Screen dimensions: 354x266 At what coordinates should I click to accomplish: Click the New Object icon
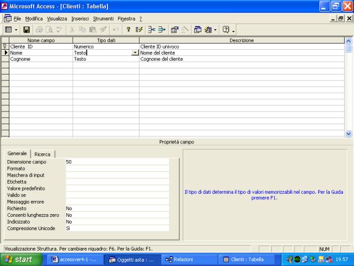tap(208, 30)
